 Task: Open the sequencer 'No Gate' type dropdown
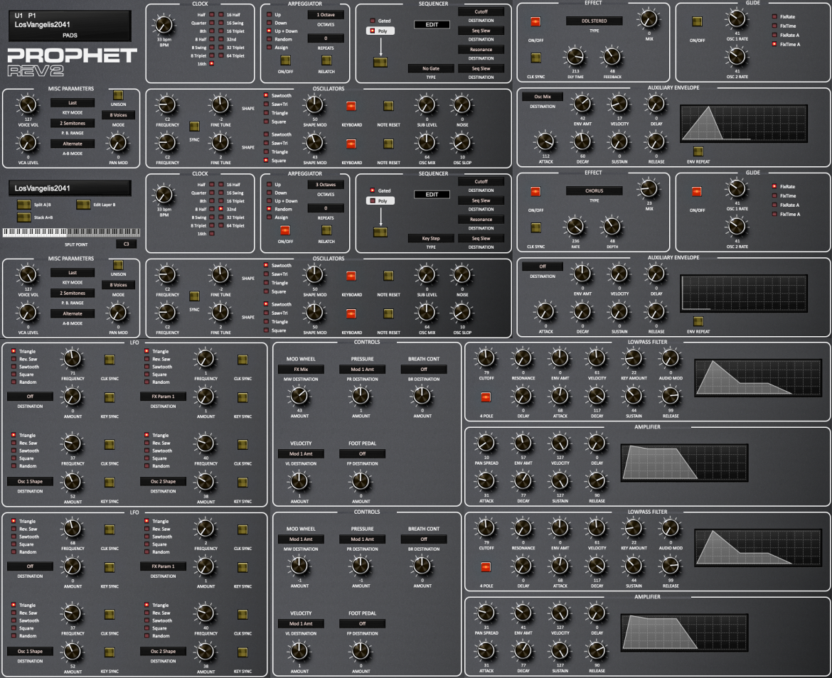click(431, 68)
